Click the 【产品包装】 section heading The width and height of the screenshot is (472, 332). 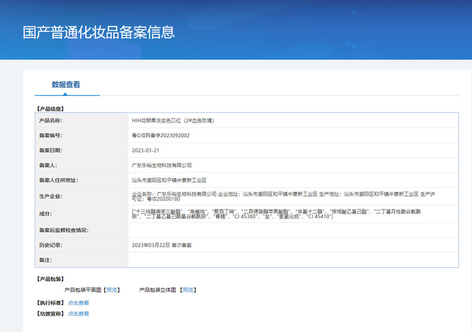(51, 278)
